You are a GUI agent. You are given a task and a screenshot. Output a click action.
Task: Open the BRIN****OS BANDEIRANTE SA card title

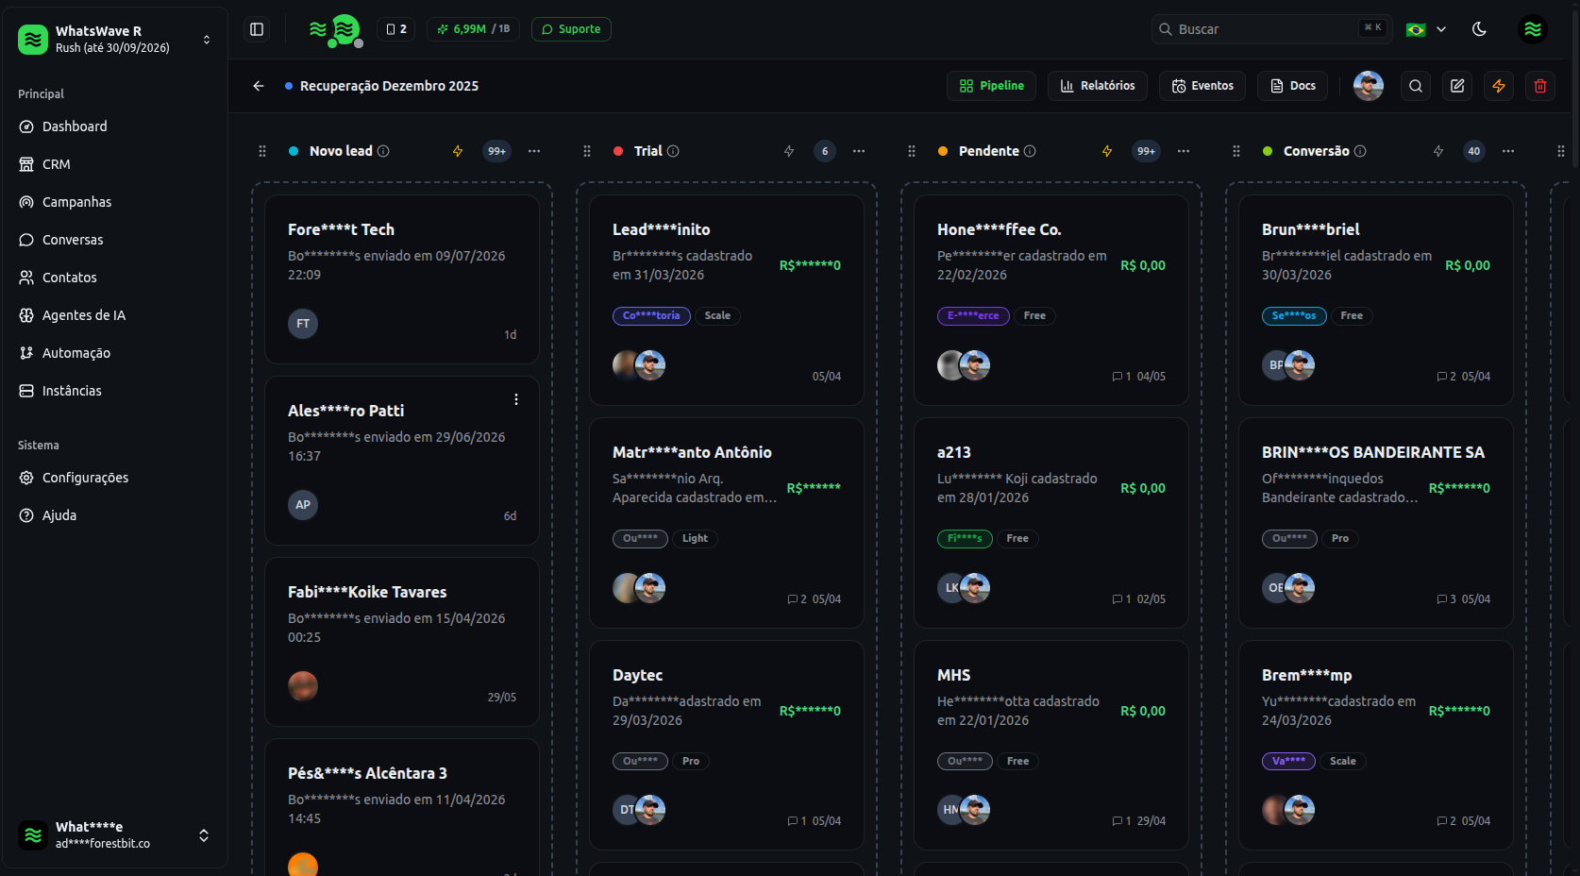[x=1373, y=452]
